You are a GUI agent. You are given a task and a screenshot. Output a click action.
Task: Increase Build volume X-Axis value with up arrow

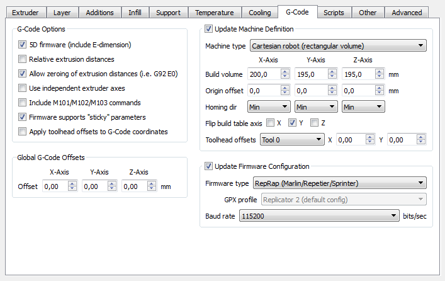284,72
